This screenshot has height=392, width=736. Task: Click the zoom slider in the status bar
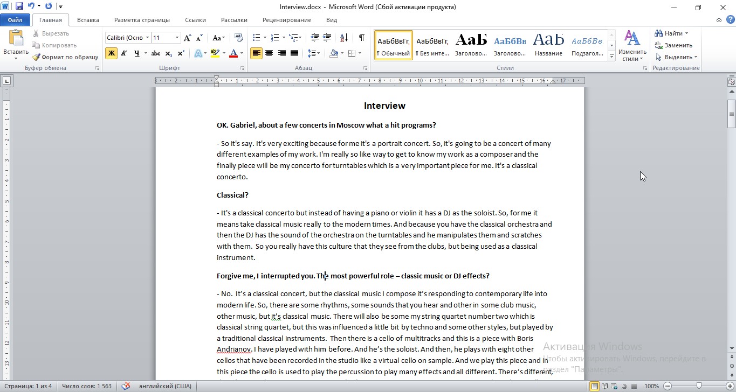pos(699,386)
